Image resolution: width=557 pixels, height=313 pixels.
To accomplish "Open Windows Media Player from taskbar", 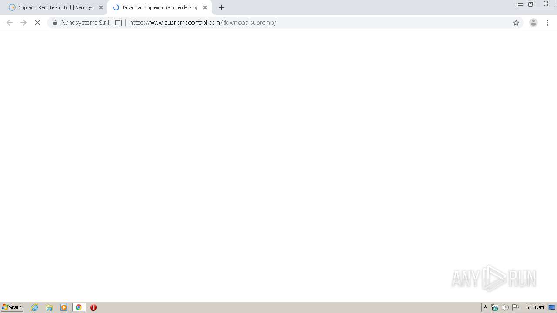I will coord(64,307).
